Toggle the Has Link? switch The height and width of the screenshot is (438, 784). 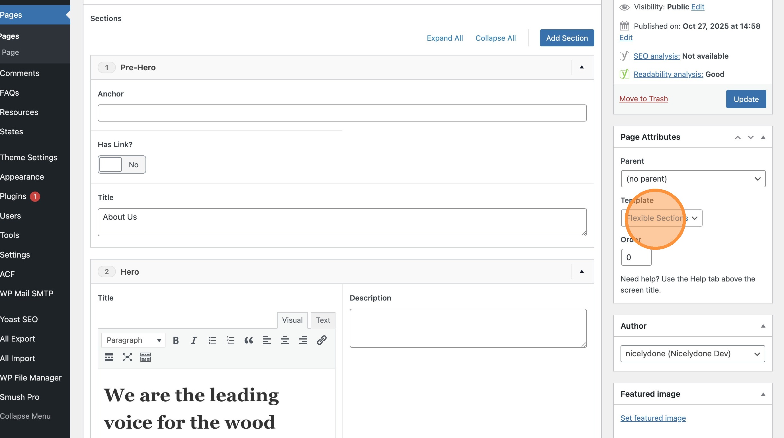click(121, 164)
